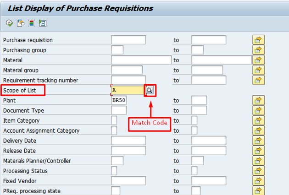Focus the Scope of List field
Screen dimensions: 289x195
click(x=128, y=91)
